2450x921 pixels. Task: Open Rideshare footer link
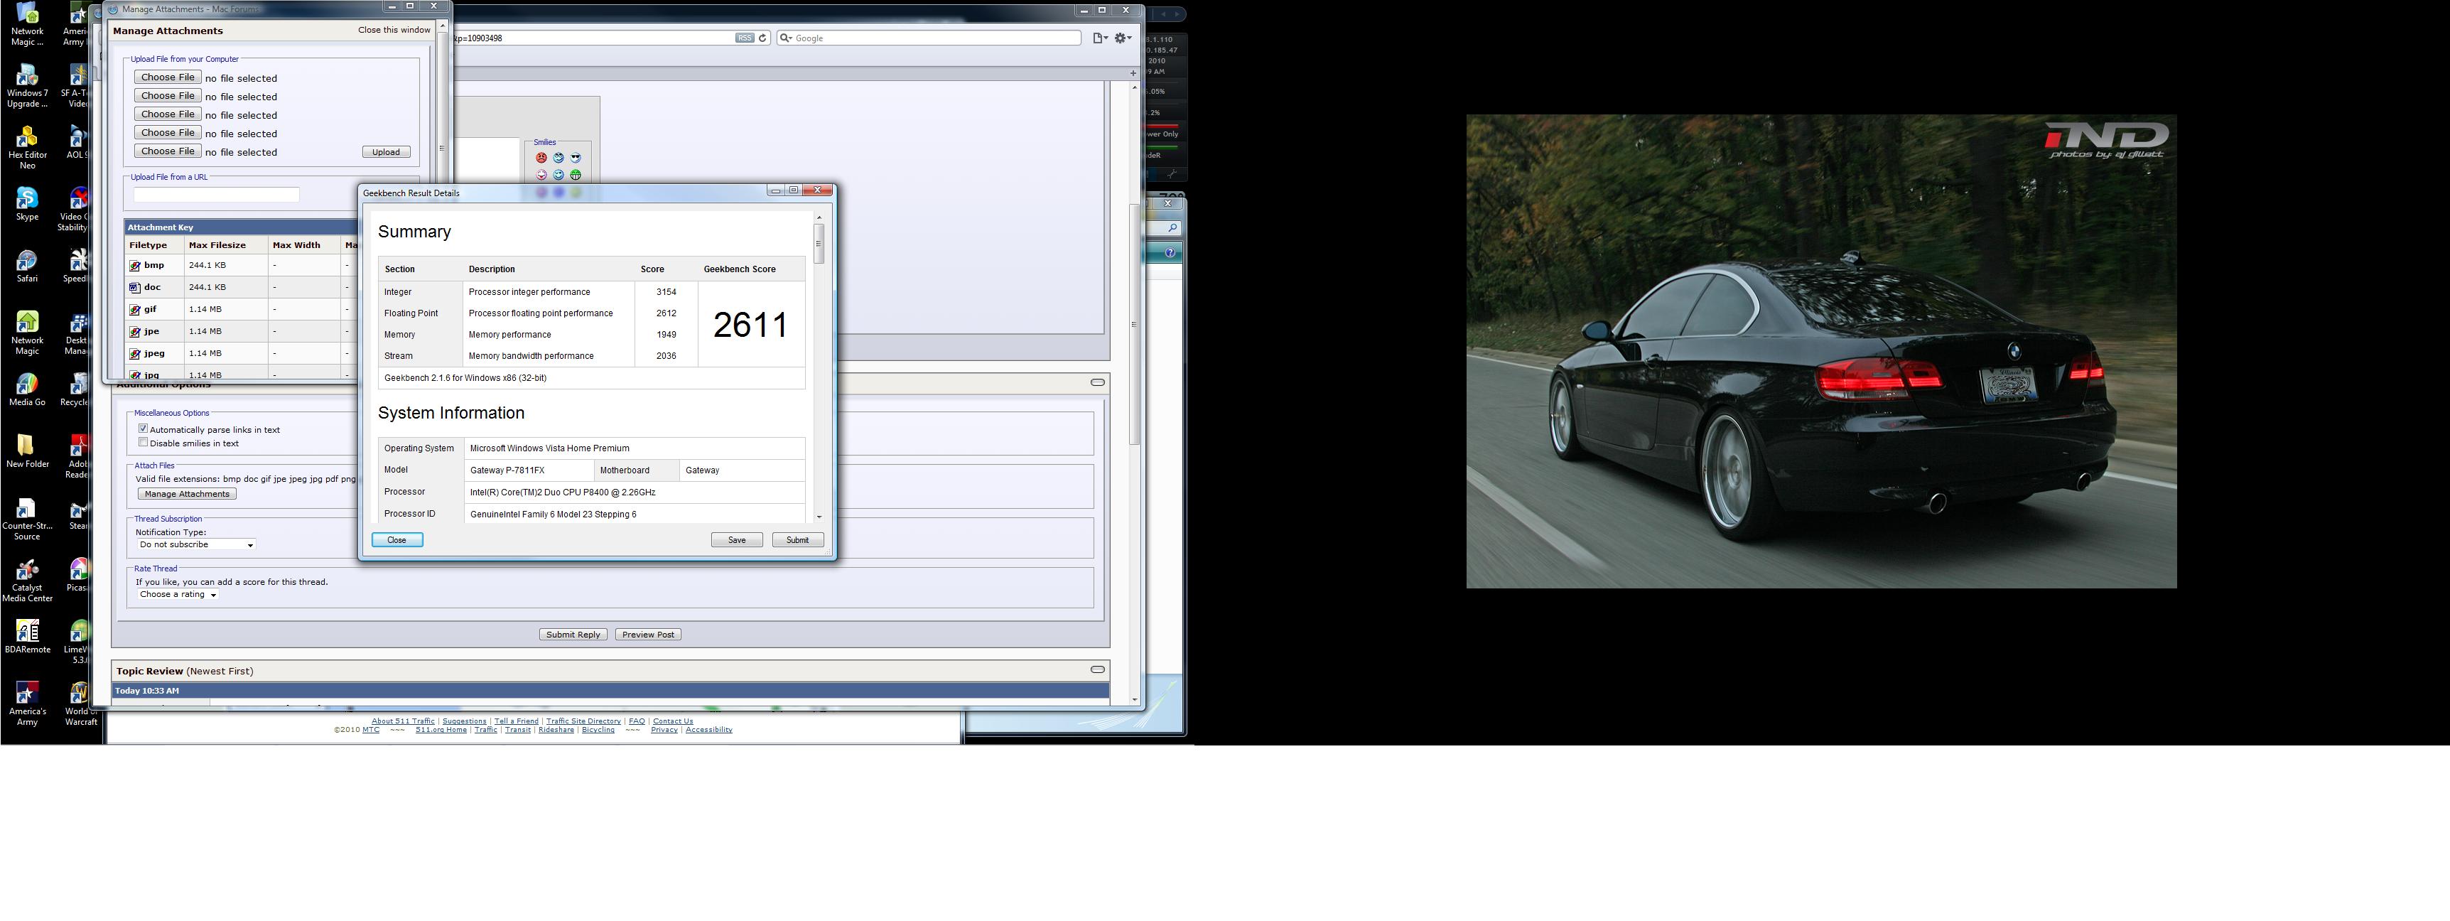pos(556,730)
